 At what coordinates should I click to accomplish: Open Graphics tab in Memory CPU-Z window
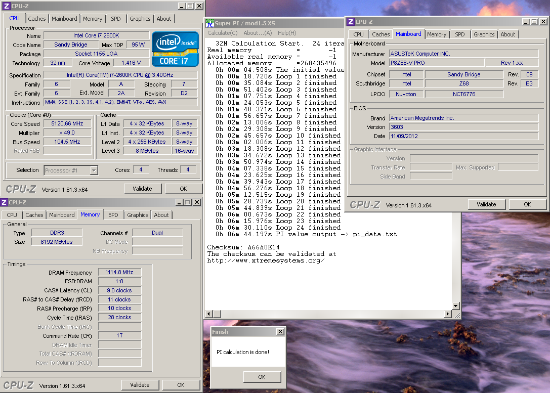138,215
